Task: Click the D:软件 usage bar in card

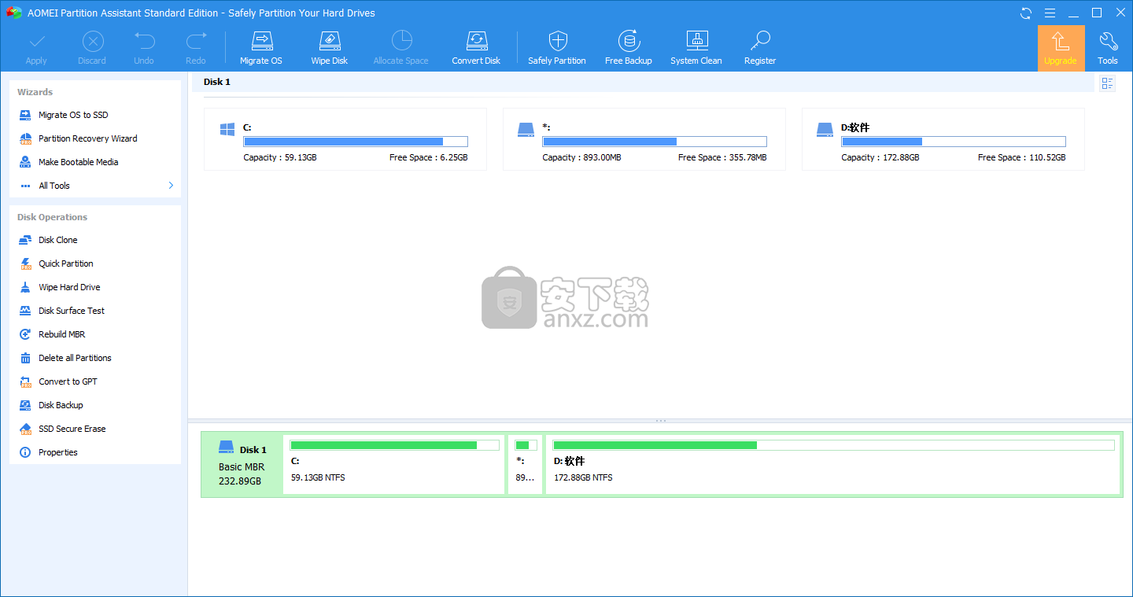Action: pyautogui.click(x=954, y=142)
